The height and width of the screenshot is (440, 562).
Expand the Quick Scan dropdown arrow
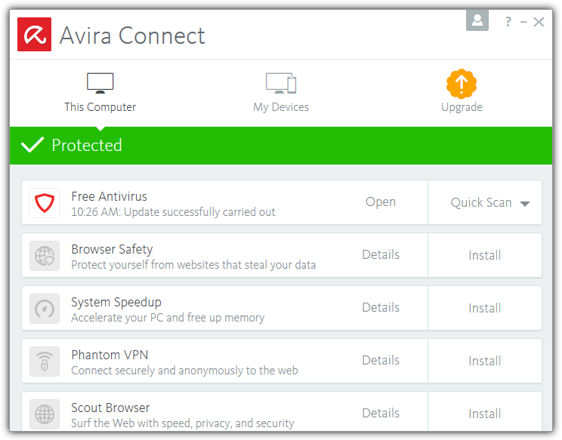[525, 204]
